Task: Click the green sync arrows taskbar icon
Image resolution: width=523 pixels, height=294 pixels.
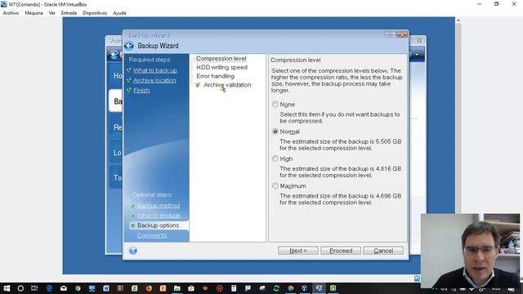Action: coord(276,288)
